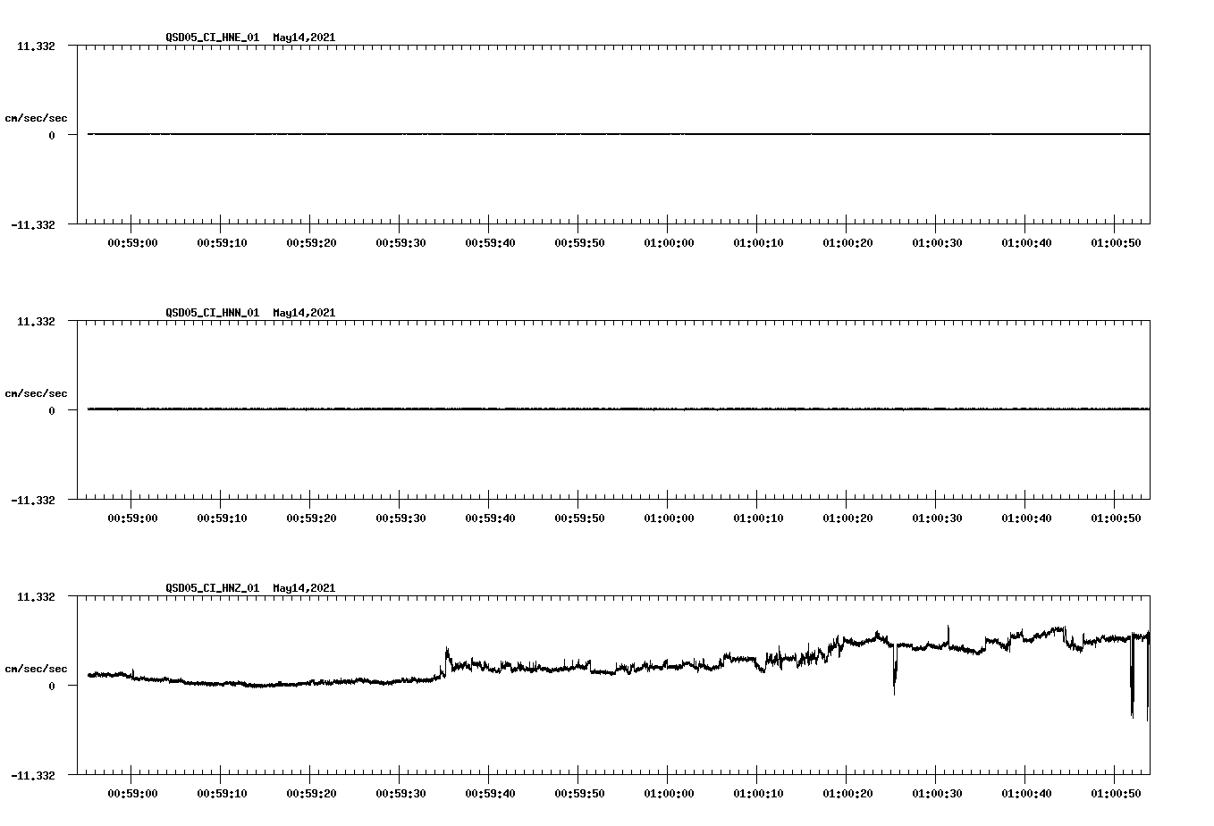
Task: Select the QSD05_CI_HNE_01 channel title
Action: click(x=211, y=38)
